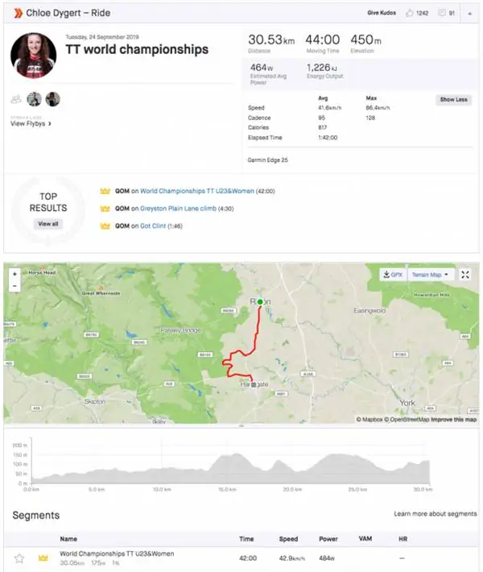Open View Flybys link
The height and width of the screenshot is (572, 483).
point(31,124)
